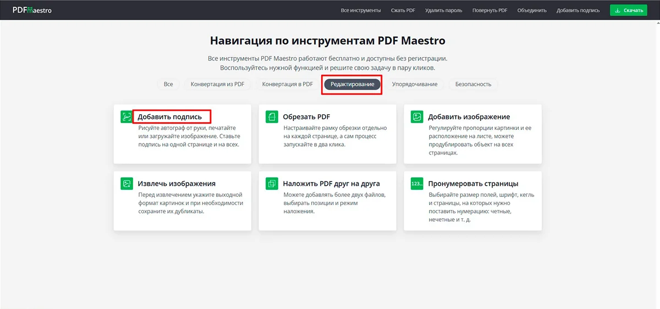Open the Упорядочивание filter tab
This screenshot has height=309, width=660.
(x=415, y=84)
